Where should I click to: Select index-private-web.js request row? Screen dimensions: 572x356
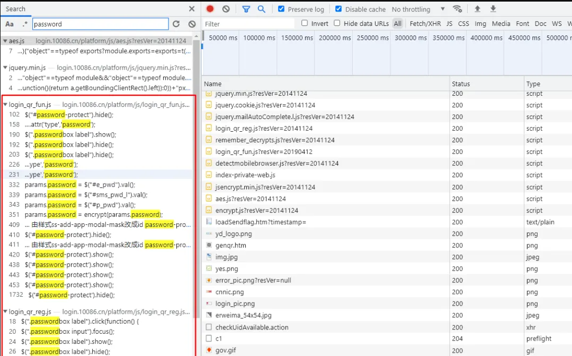pos(245,175)
